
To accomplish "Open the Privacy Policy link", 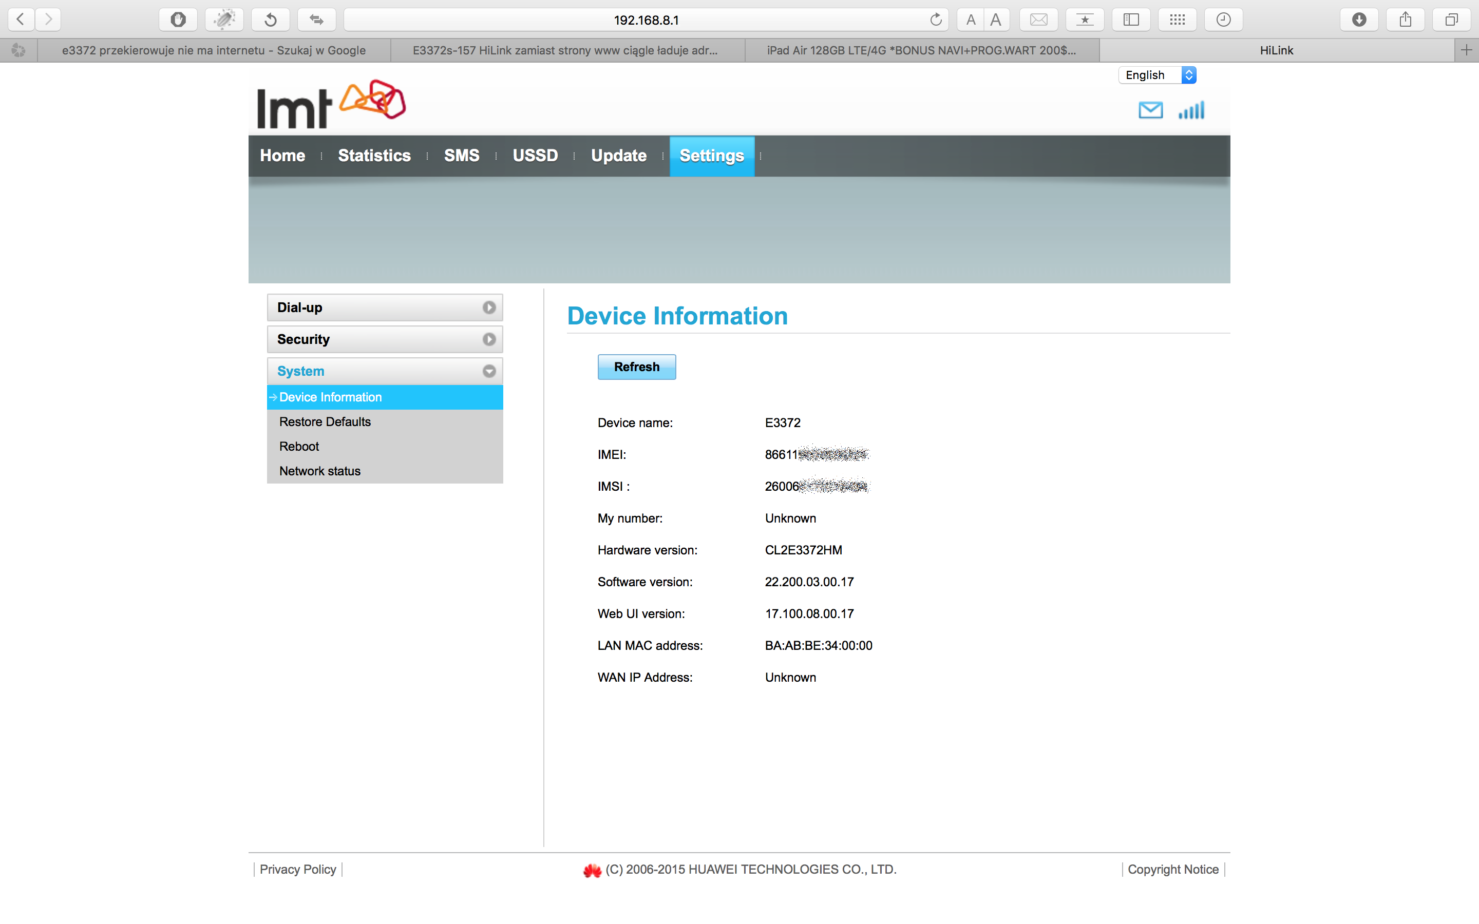I will pyautogui.click(x=298, y=869).
